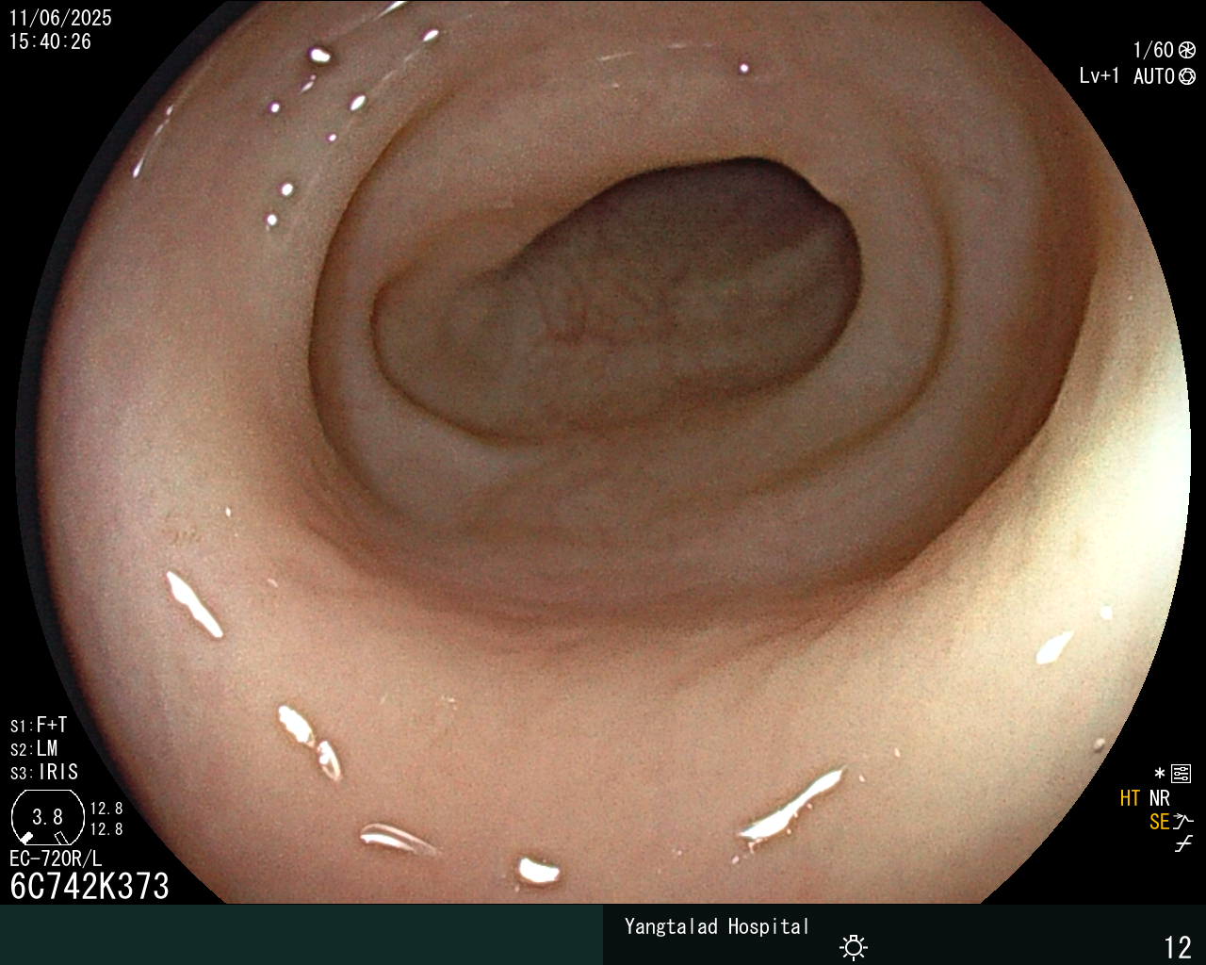1206x965 pixels.
Task: Click the Yangtalad Hospital label
Action: click(717, 927)
